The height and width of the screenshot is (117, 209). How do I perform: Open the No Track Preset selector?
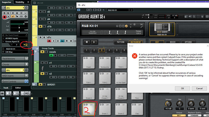(15, 35)
